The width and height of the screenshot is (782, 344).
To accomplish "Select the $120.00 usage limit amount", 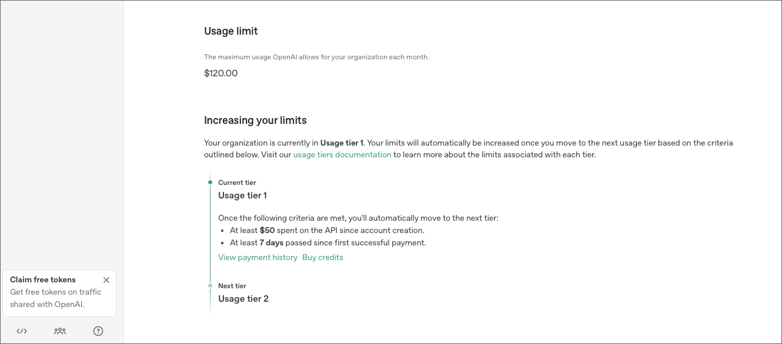I will click(221, 73).
